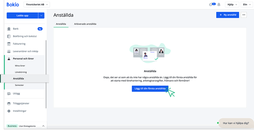Click the Utlägg card icon
Screen dimensions: 254x131
pyautogui.click(x=9, y=94)
